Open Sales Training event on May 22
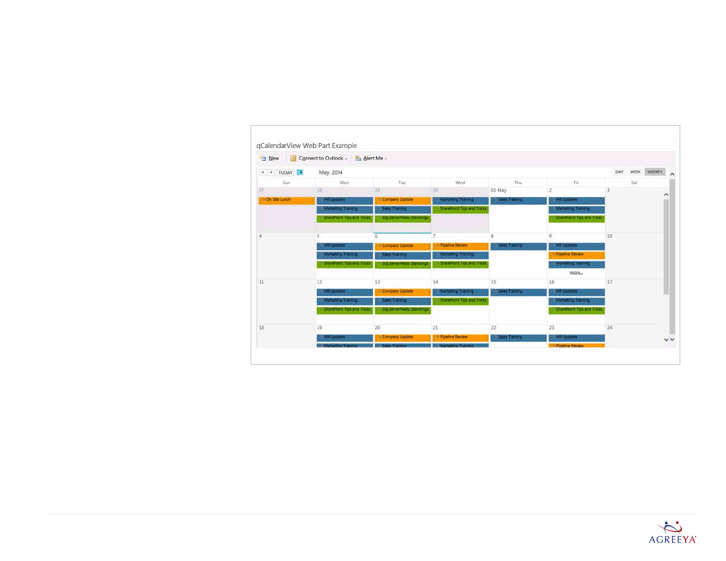Image resolution: width=726 pixels, height=561 pixels. pyautogui.click(x=518, y=338)
